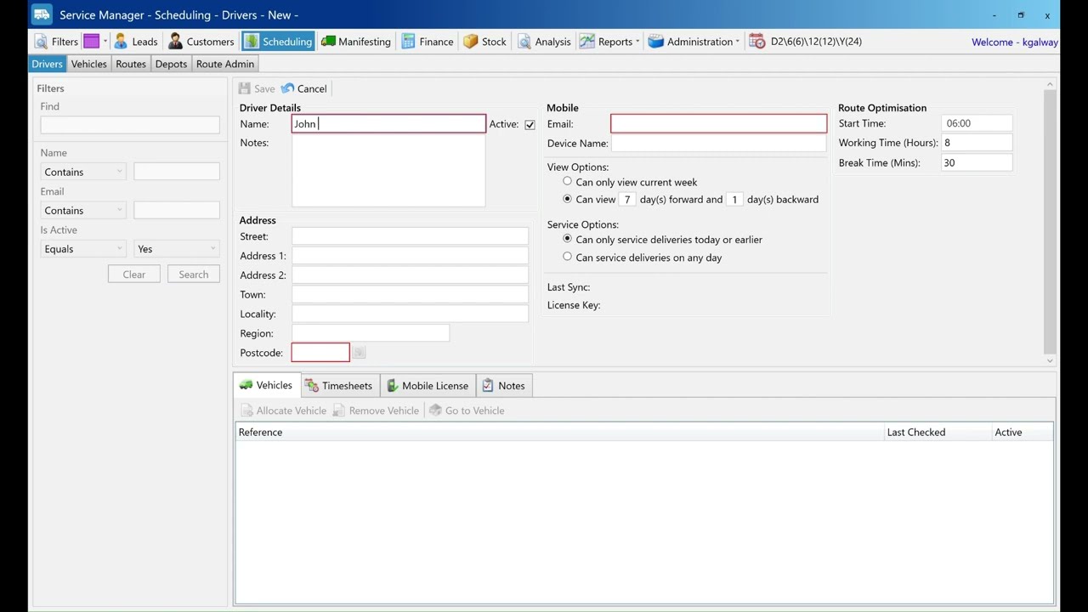Open the Timesheets tab
Screen dimensions: 1088x612
338,386
